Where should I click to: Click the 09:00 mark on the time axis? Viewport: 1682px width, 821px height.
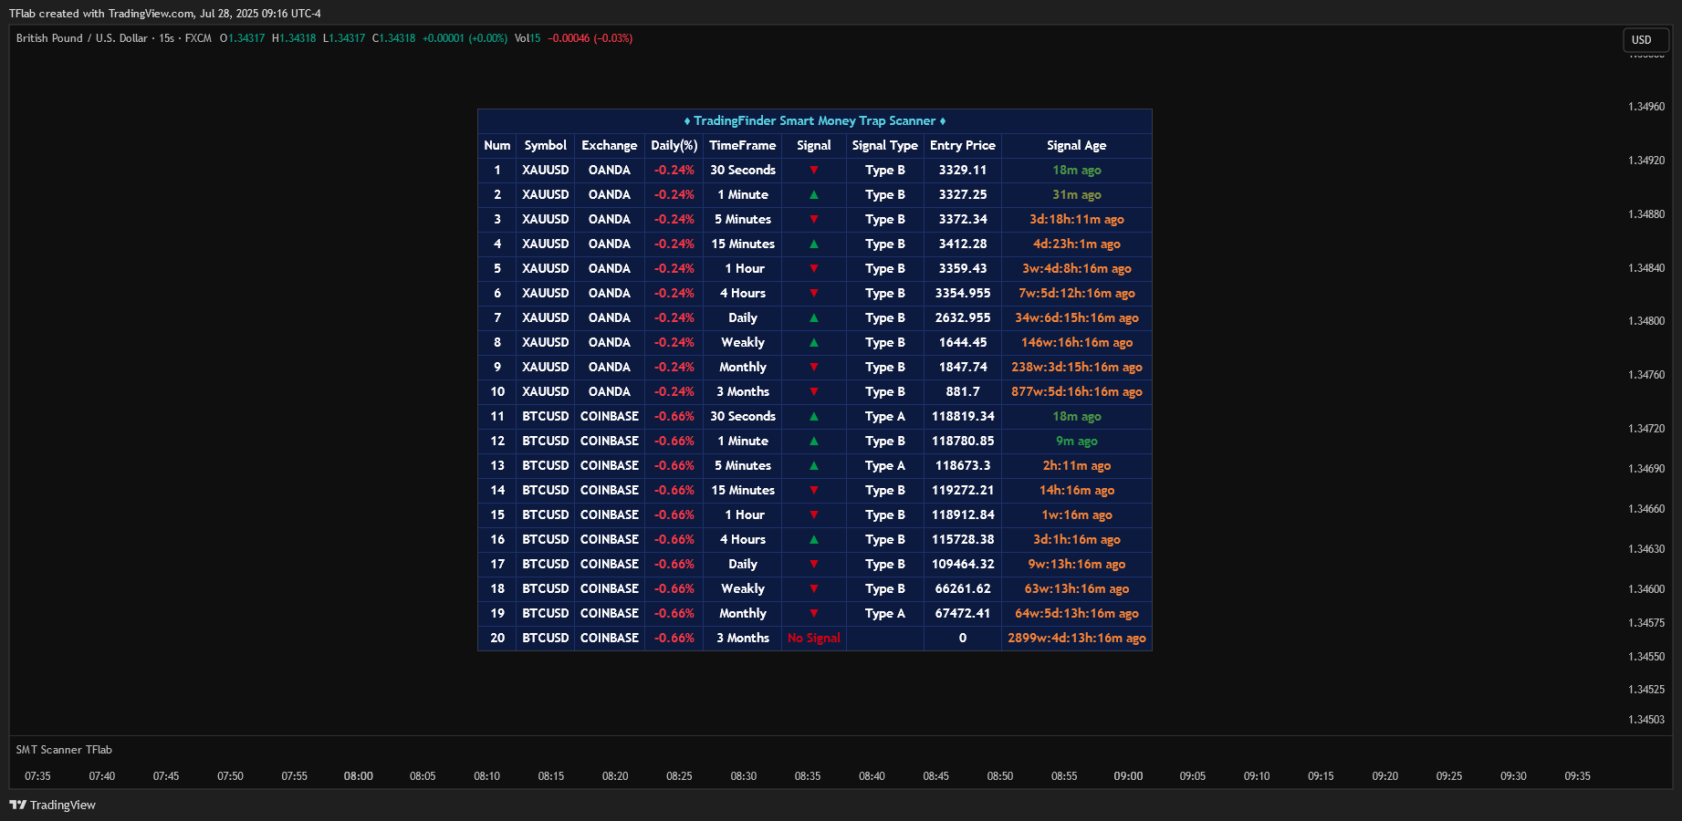(1128, 776)
